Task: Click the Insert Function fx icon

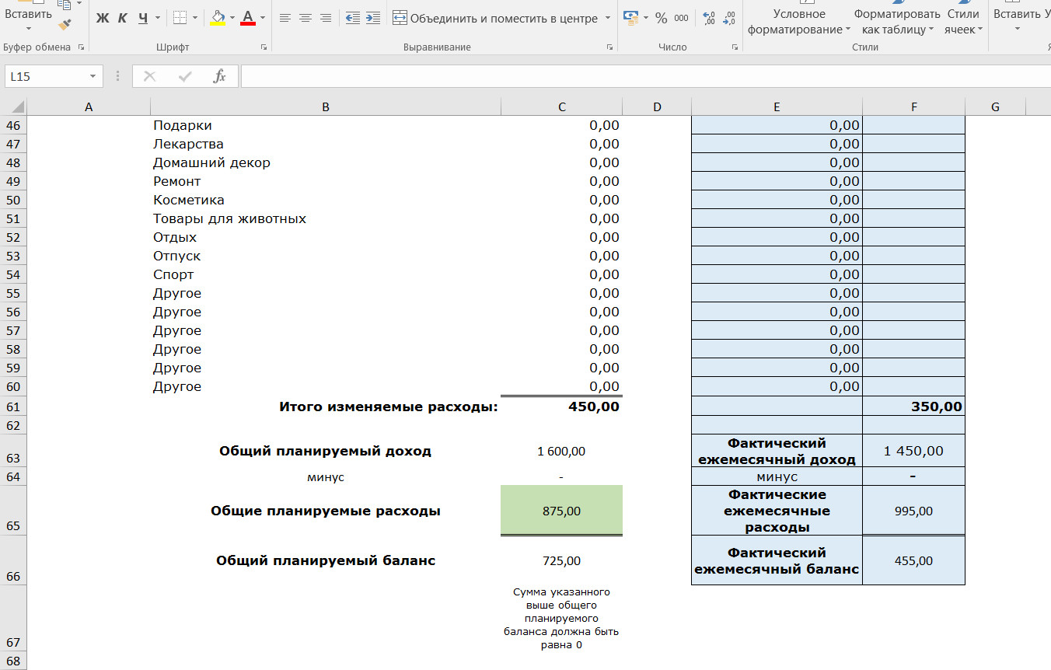Action: 220,76
